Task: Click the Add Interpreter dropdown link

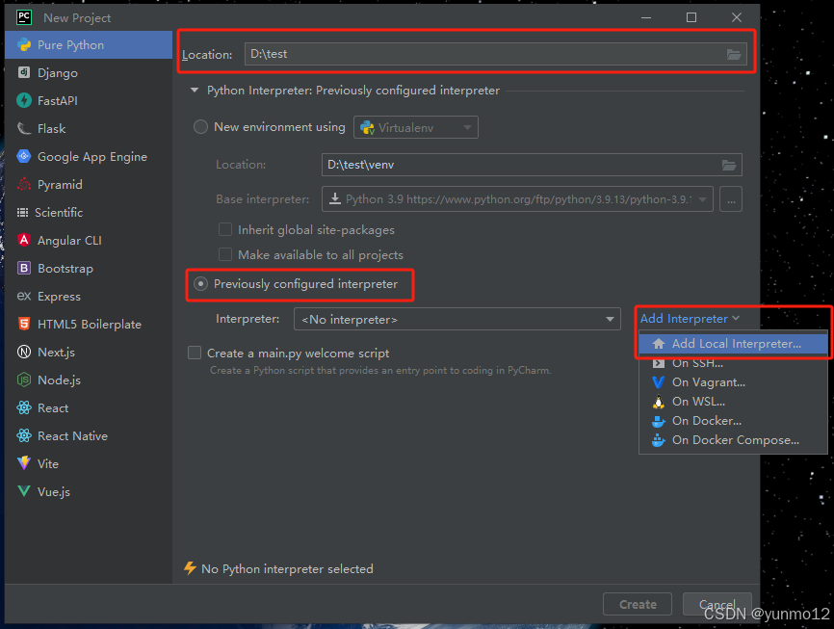Action: 690,318
